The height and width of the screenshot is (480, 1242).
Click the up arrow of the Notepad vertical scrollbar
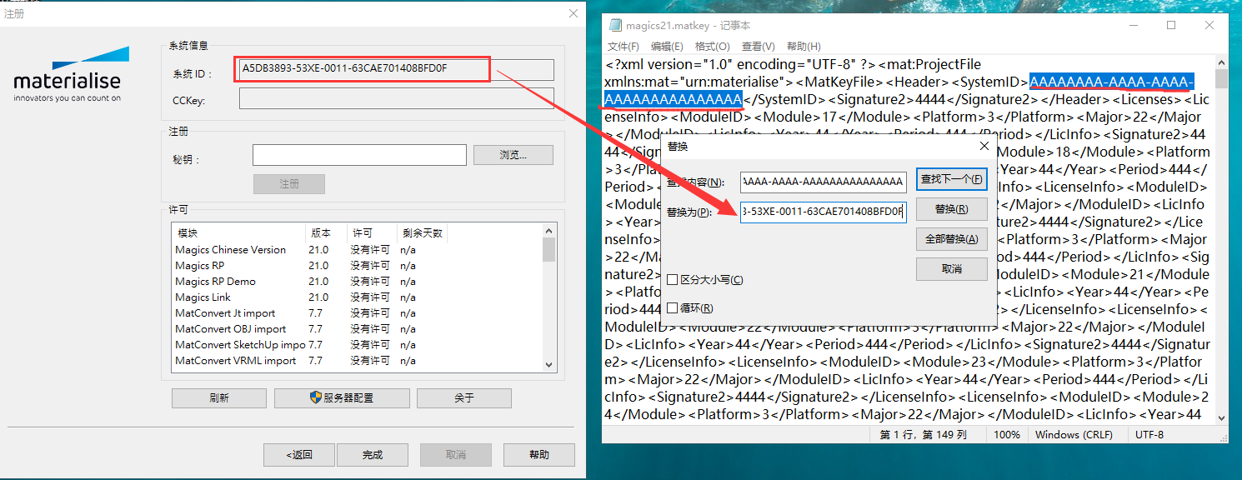tap(1221, 62)
